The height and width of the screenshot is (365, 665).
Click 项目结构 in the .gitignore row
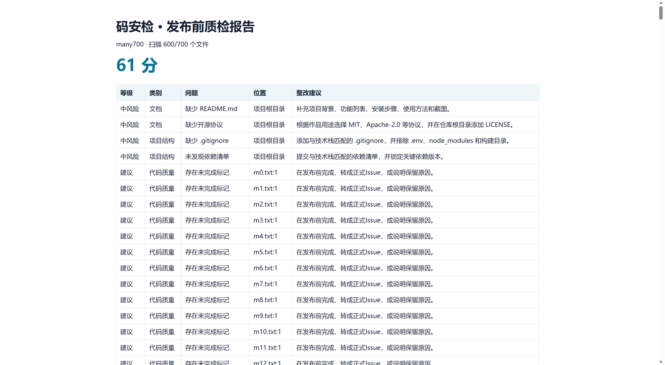point(162,141)
